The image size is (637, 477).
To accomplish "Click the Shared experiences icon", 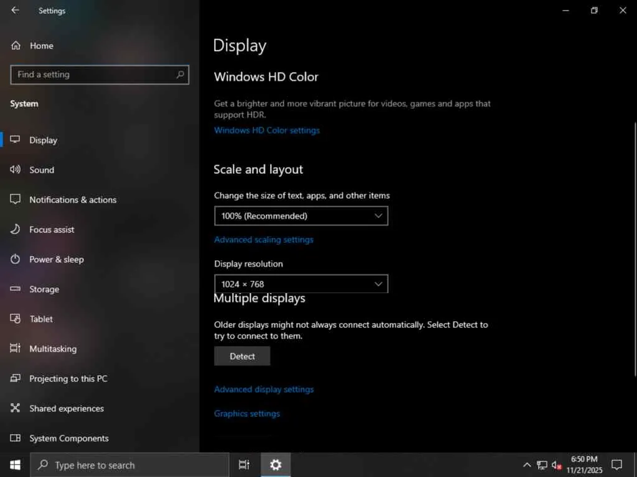I will point(15,408).
